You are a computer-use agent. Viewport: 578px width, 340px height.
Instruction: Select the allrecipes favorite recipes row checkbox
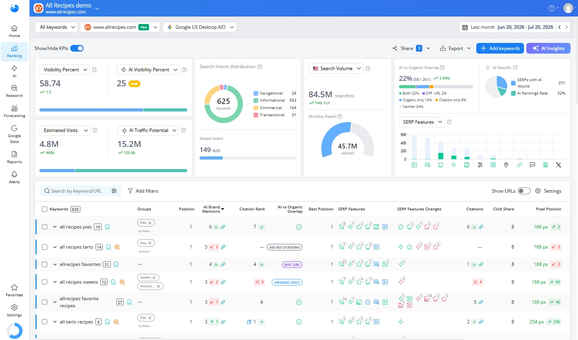[x=45, y=302]
